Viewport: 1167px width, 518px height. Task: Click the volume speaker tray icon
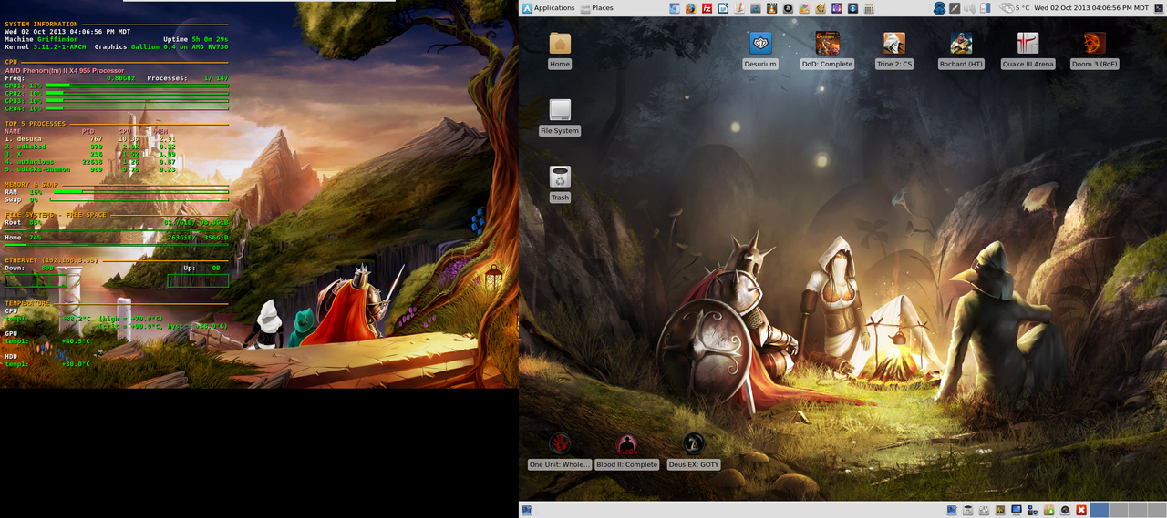[x=971, y=8]
